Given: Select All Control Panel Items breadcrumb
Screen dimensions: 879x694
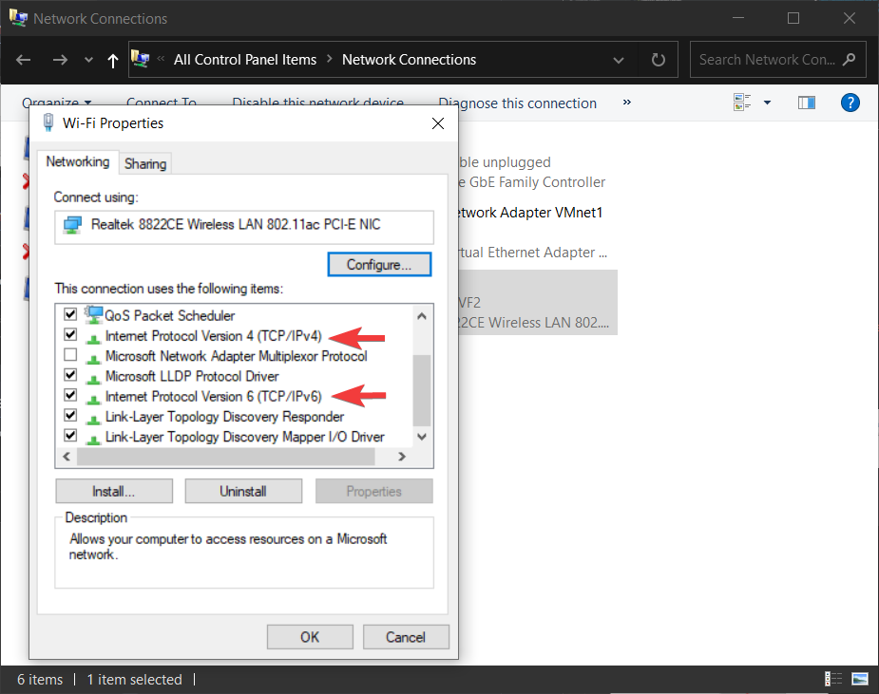Looking at the screenshot, I should pos(245,60).
